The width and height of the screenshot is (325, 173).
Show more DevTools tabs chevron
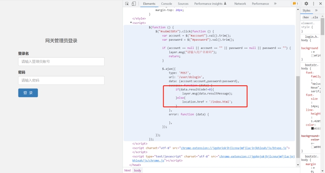(275, 4)
